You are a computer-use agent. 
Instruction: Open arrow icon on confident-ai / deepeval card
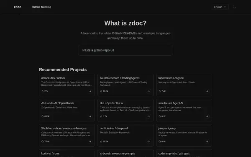point(149,142)
